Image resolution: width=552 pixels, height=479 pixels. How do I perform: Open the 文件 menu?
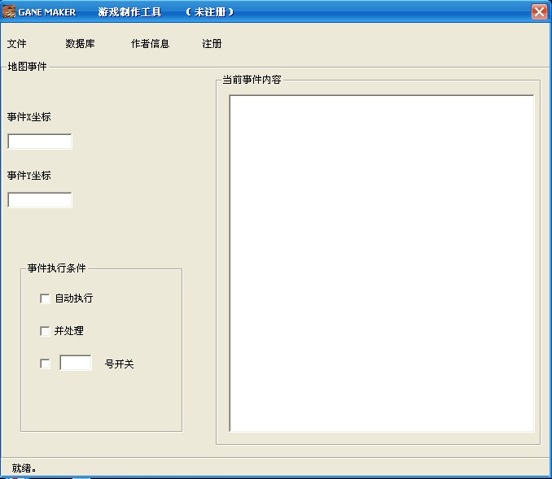16,44
